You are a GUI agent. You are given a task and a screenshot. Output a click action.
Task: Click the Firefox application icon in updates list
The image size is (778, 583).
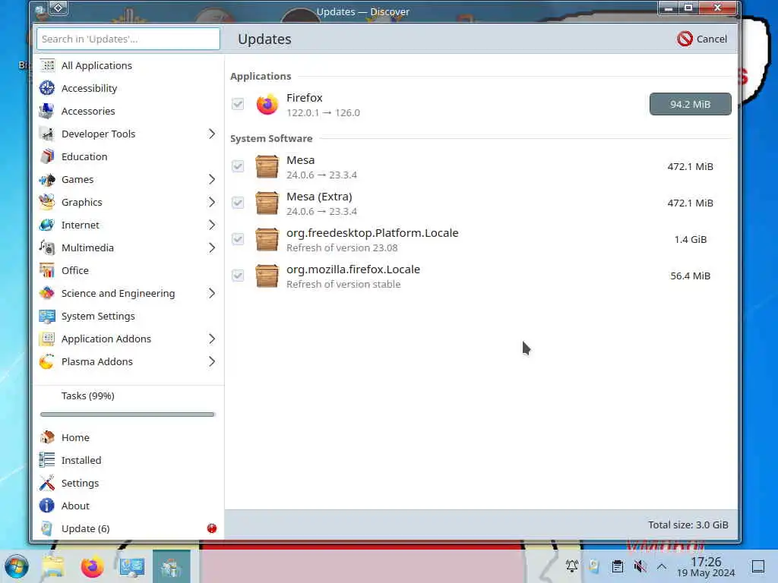point(267,104)
